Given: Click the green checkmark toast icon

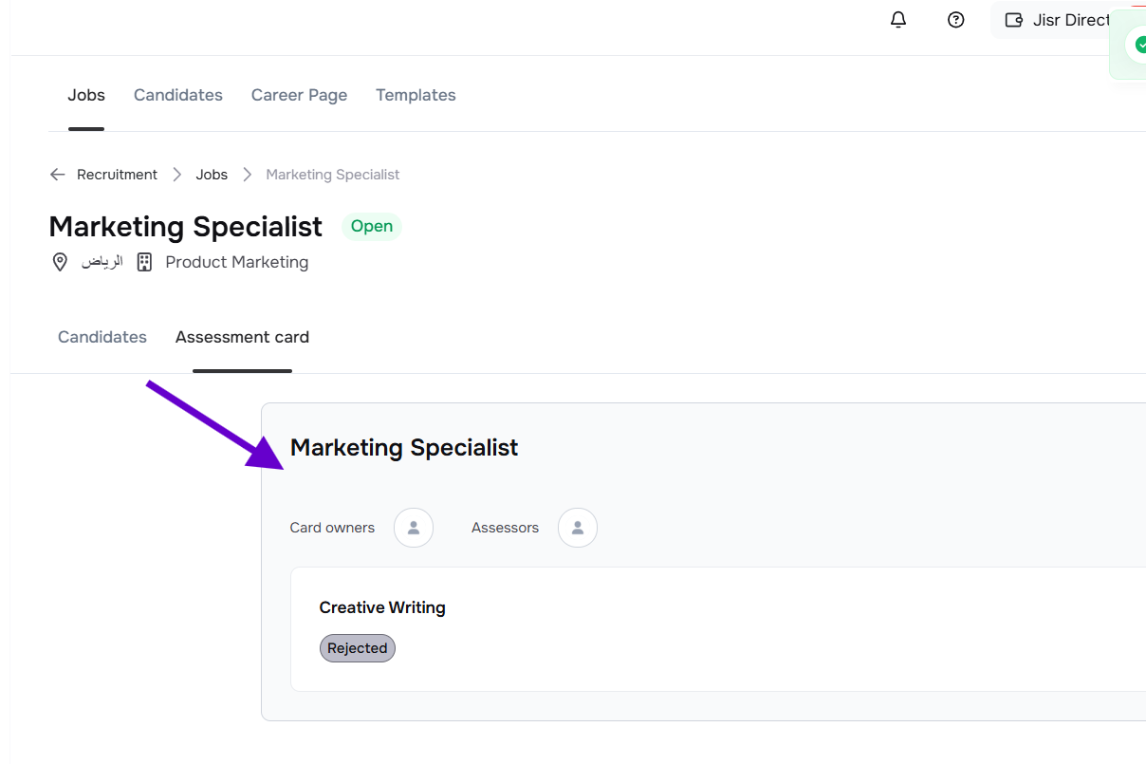Looking at the screenshot, I should [x=1138, y=44].
